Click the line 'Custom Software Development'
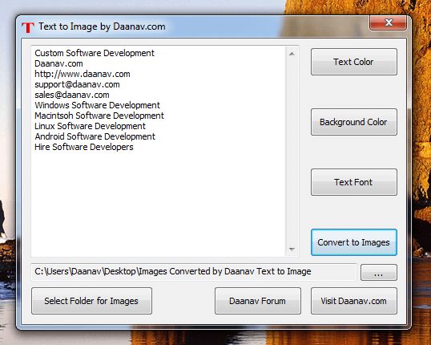Viewport: 431px width, 345px height. 95,53
